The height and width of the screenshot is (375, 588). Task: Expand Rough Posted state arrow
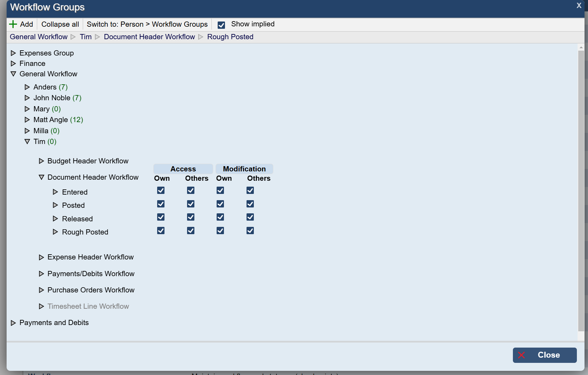tap(55, 232)
